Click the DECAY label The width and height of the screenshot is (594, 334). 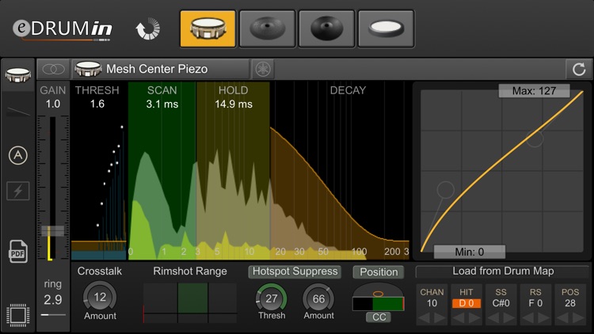[x=348, y=90]
